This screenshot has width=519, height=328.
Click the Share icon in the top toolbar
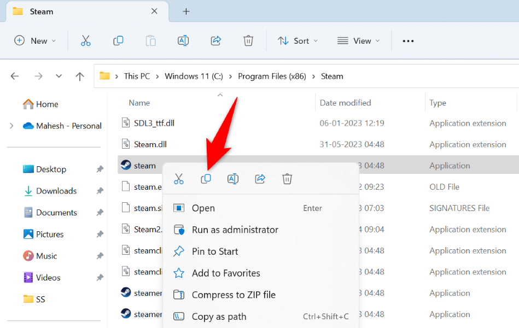pos(216,40)
